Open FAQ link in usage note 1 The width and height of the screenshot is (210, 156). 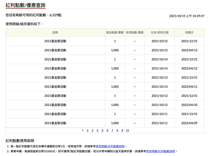pyautogui.click(x=110, y=146)
